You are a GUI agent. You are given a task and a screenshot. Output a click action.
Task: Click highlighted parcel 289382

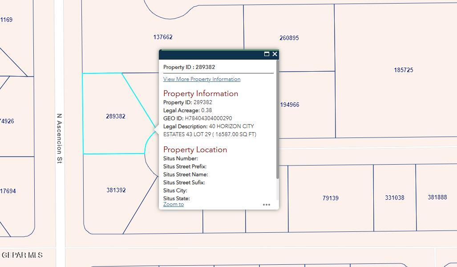[115, 116]
